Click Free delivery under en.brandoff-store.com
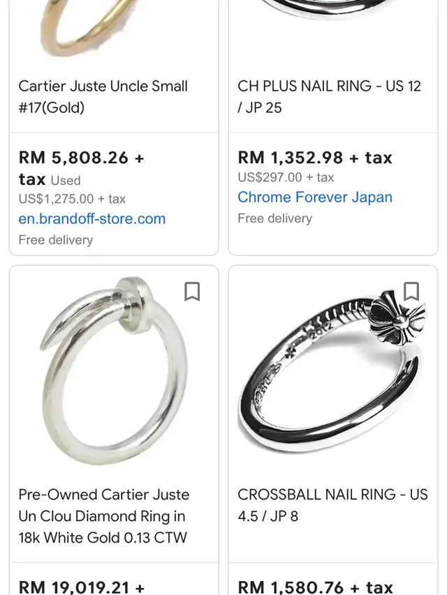The height and width of the screenshot is (595, 447). (x=56, y=240)
